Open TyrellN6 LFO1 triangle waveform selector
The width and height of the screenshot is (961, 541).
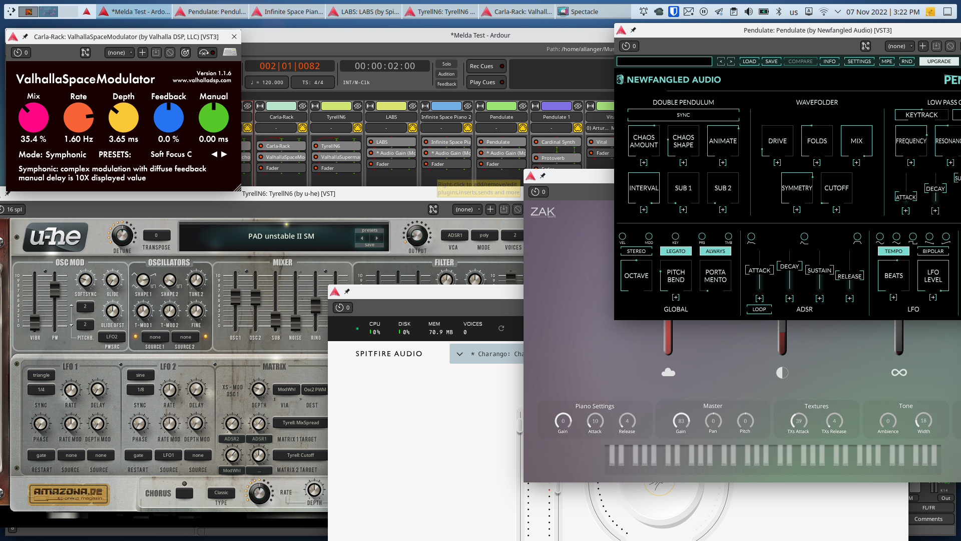pos(42,375)
